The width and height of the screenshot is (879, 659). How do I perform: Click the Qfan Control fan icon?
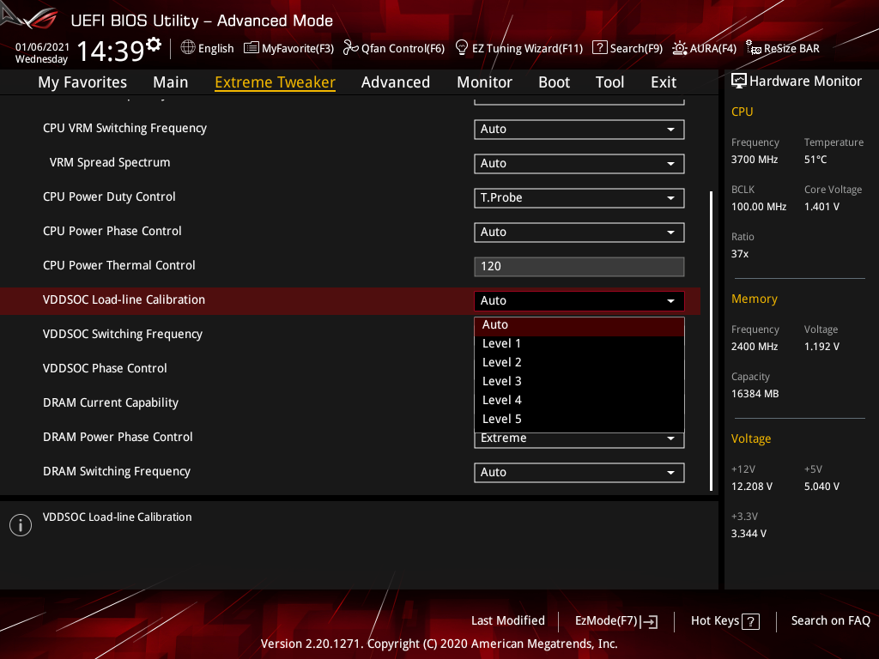(x=350, y=48)
